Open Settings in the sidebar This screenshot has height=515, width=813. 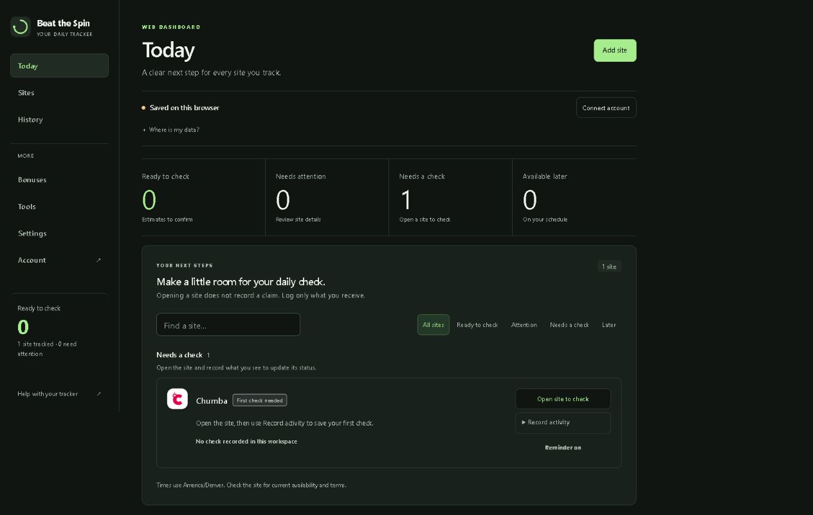(x=59, y=234)
